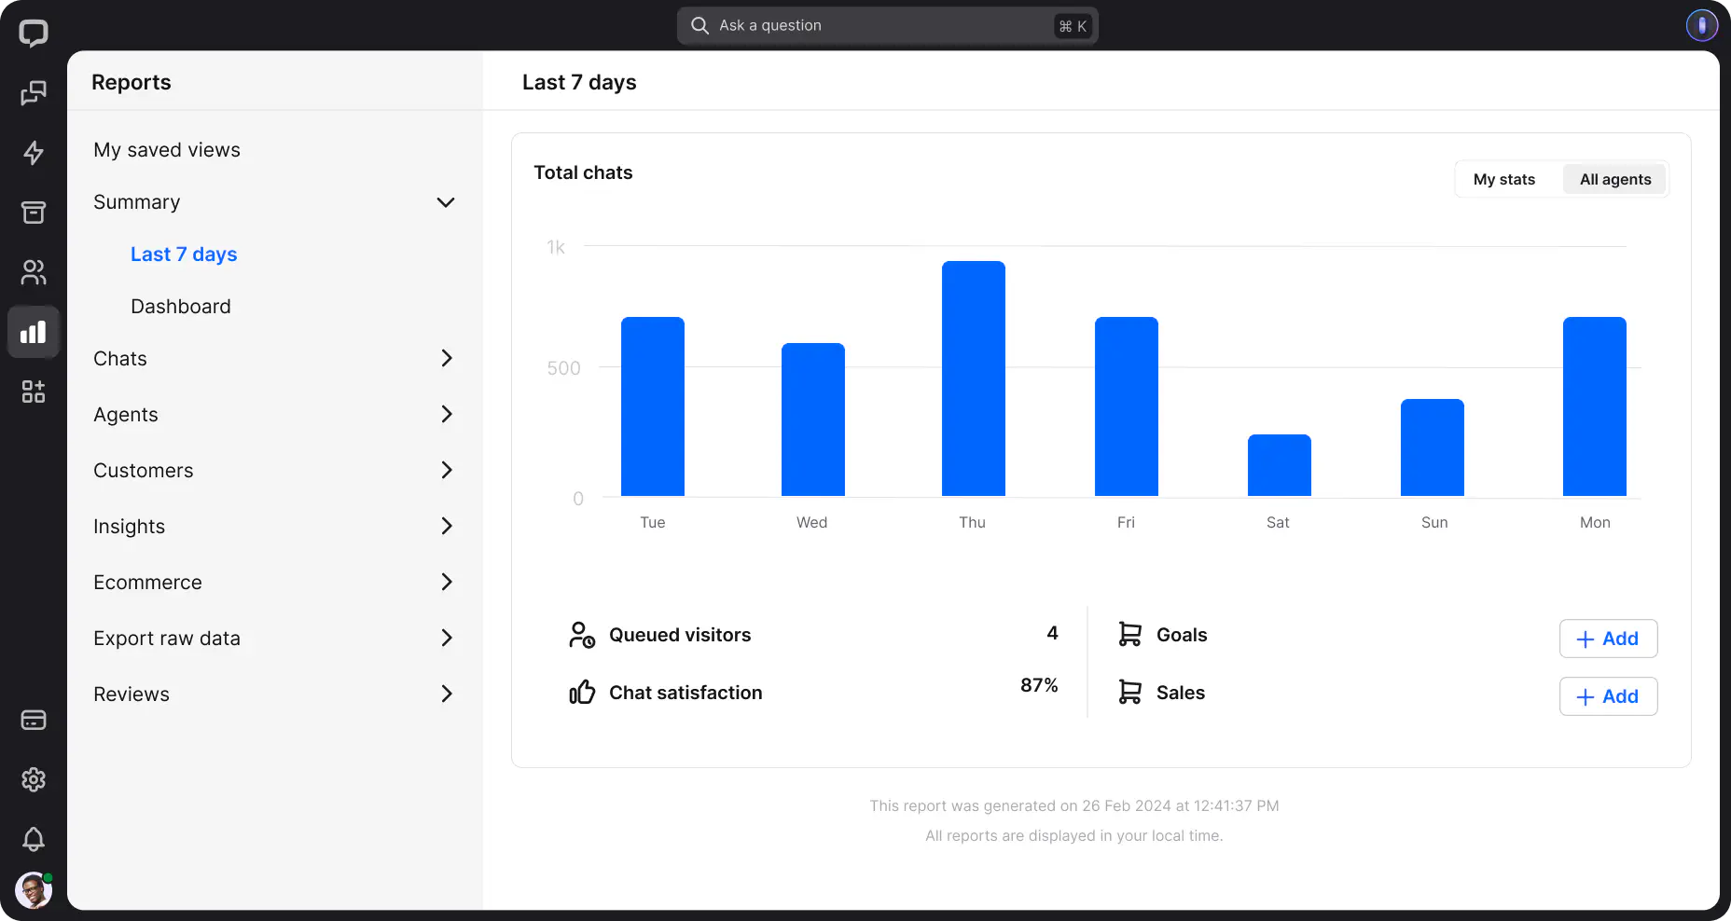Select the Reports bar chart icon
Viewport: 1731px width, 921px height.
coord(34,332)
